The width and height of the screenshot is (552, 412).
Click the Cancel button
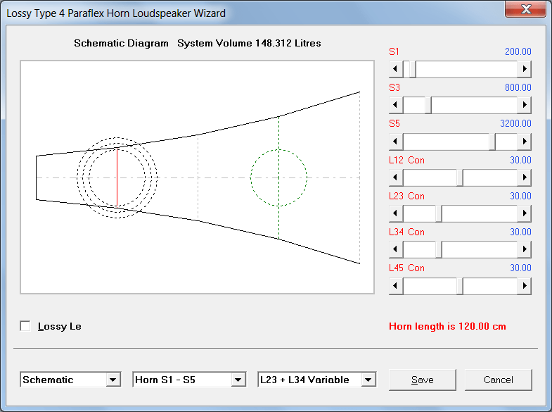(499, 380)
